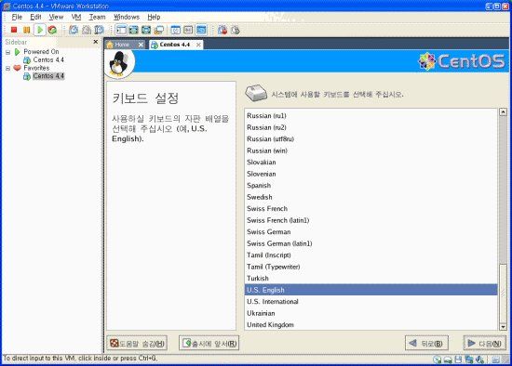Image resolution: width=512 pixels, height=366 pixels.
Task: Click keyboard list scrollbar down arrow
Action: [x=503, y=326]
